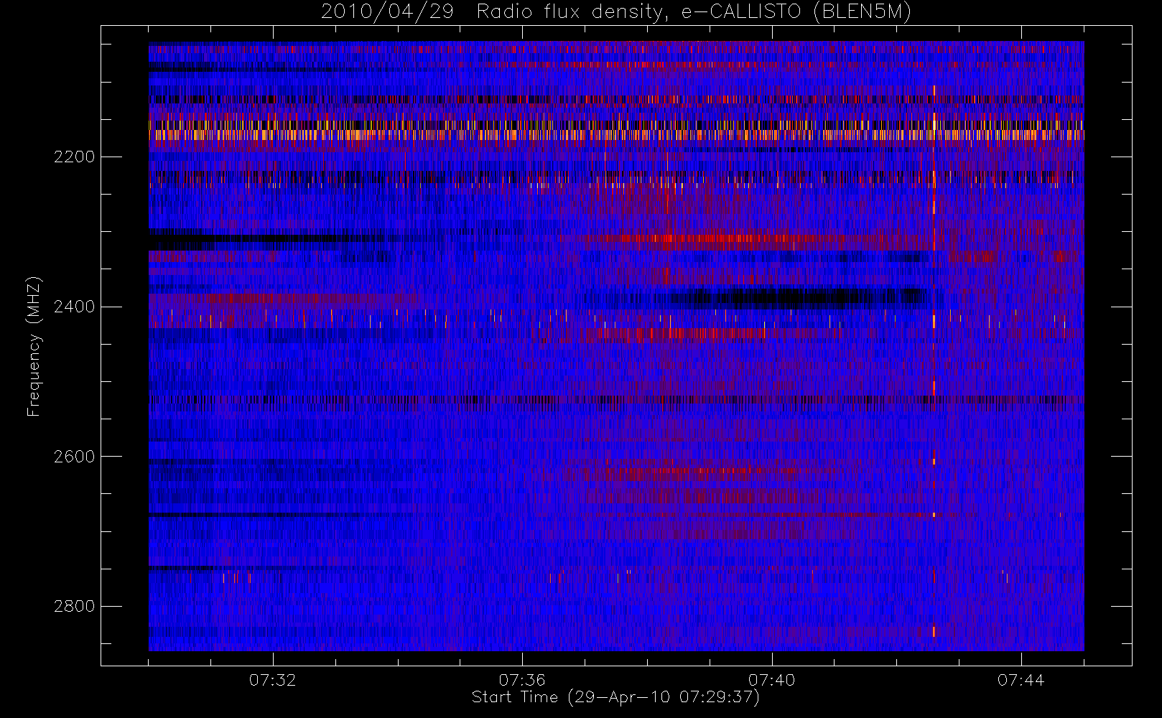The width and height of the screenshot is (1162, 718).
Task: Click the 2600 frequency tick label
Action: tap(74, 457)
